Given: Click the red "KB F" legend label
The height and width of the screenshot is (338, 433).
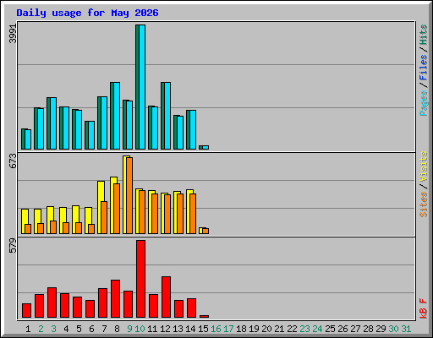Looking at the screenshot, I should pyautogui.click(x=424, y=308).
